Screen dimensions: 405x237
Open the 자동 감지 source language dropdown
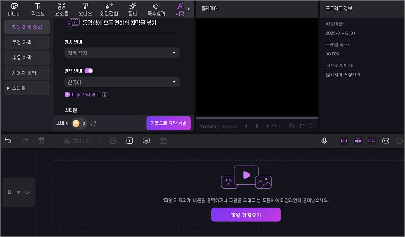tap(122, 53)
